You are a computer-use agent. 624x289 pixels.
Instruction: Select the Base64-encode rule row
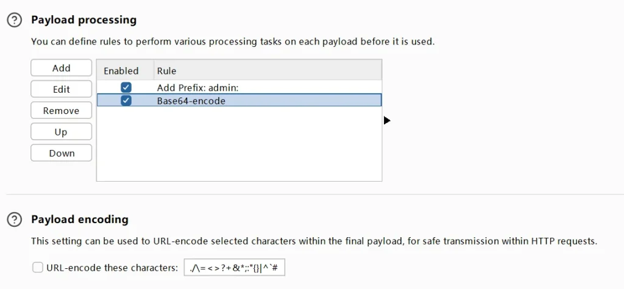(x=191, y=101)
